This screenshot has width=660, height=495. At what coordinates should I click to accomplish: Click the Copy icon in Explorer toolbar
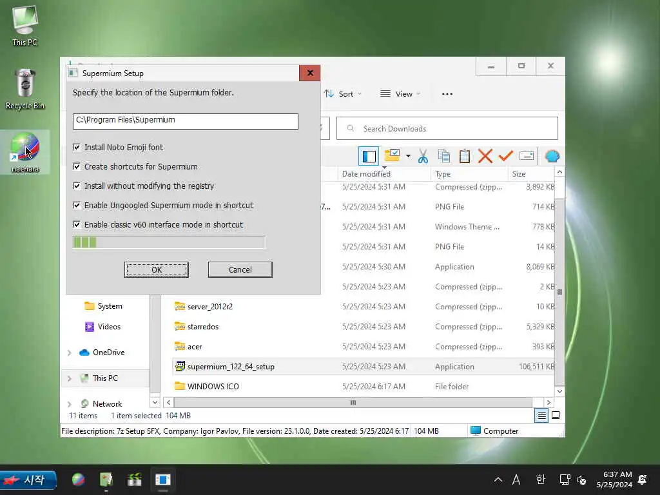[x=444, y=156]
